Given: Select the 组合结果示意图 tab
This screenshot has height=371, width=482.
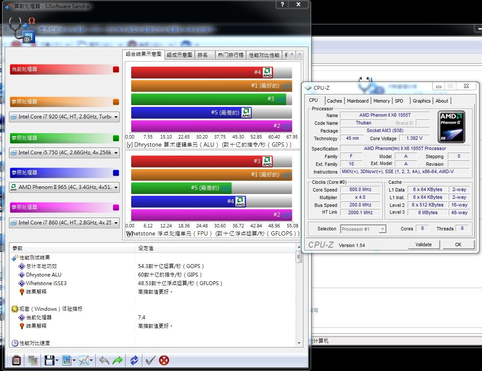Looking at the screenshot, I should tap(143, 54).
